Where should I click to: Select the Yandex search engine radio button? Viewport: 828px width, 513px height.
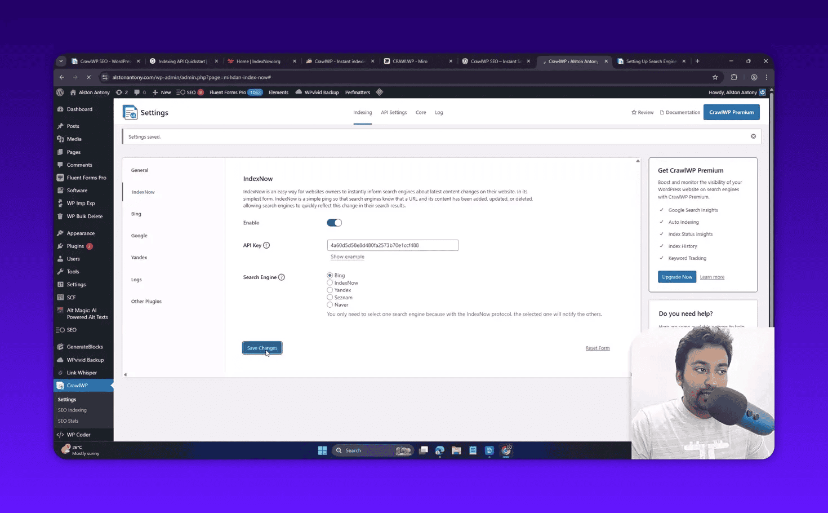[x=330, y=290]
